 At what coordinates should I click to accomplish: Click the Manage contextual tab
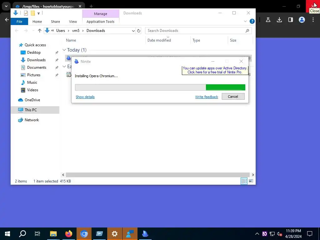pos(101,14)
